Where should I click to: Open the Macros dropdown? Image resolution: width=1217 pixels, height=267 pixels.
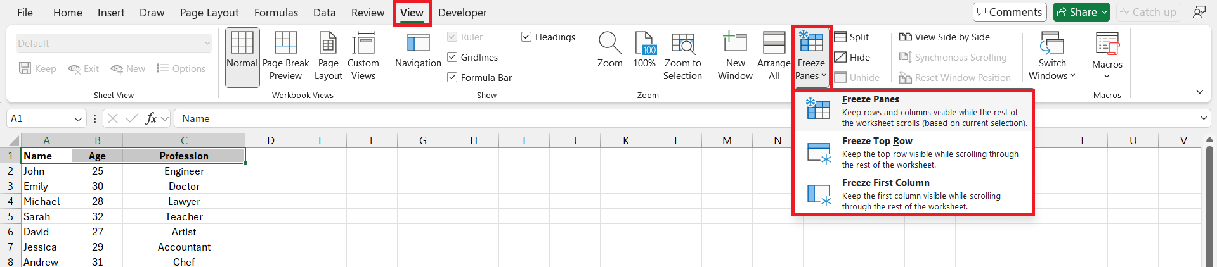tap(1107, 57)
